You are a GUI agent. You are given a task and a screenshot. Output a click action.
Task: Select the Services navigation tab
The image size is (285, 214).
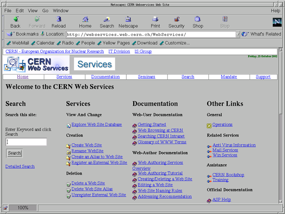pos(64,77)
